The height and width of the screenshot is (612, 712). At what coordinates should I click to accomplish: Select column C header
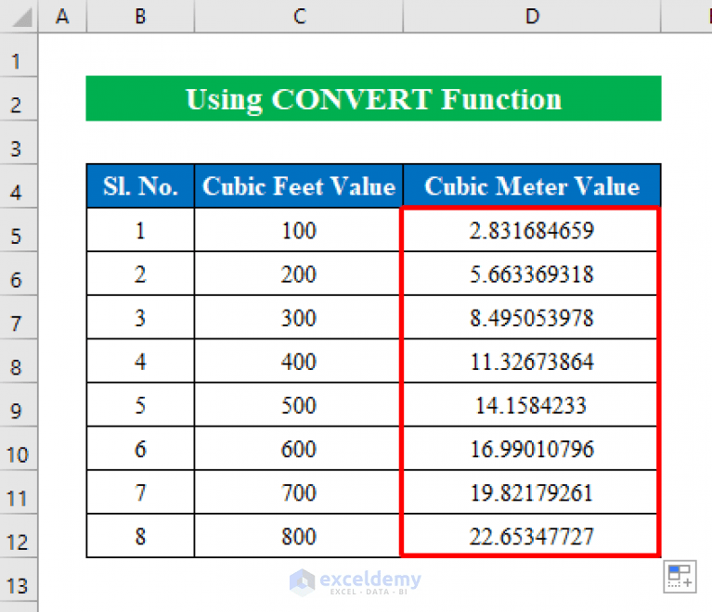tap(299, 17)
